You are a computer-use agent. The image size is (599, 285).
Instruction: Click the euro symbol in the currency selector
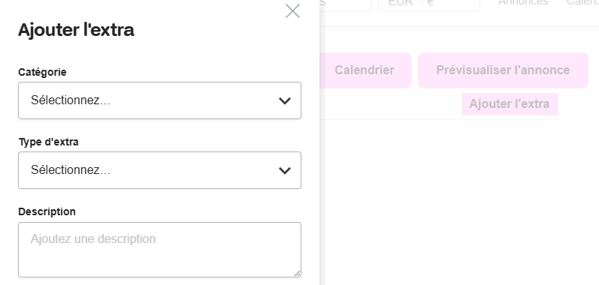pyautogui.click(x=430, y=2)
